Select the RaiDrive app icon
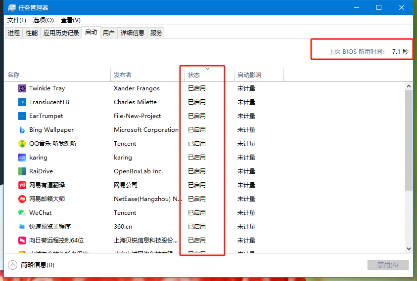417x281 pixels. pos(22,171)
